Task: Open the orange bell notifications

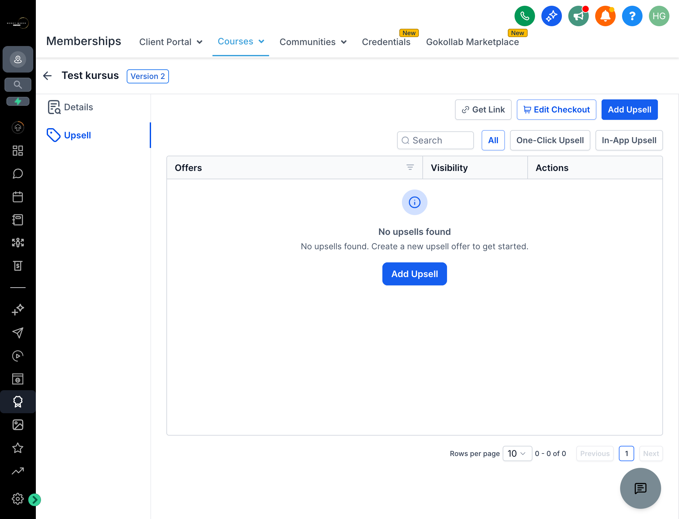Action: point(605,16)
